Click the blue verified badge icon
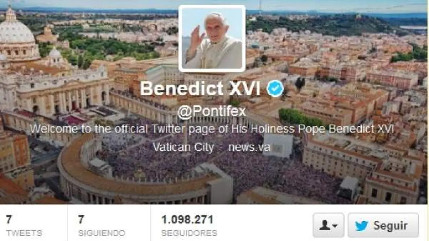This screenshot has width=429, height=241. [x=275, y=89]
